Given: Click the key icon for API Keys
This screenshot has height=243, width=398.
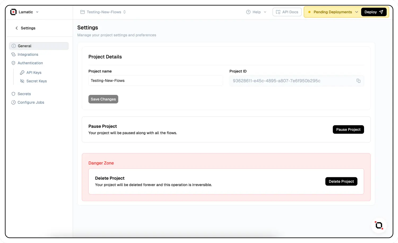Looking at the screenshot, I should click(22, 73).
